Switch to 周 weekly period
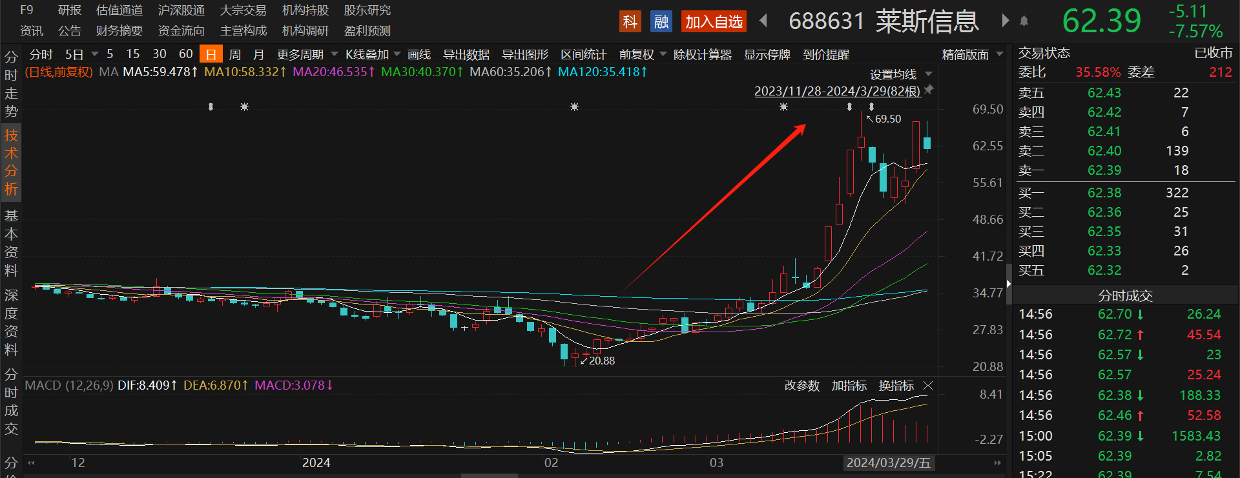Screen dimensions: 1240x478 point(235,55)
